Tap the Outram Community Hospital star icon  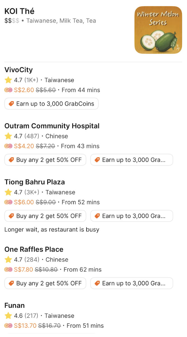pos(8,136)
